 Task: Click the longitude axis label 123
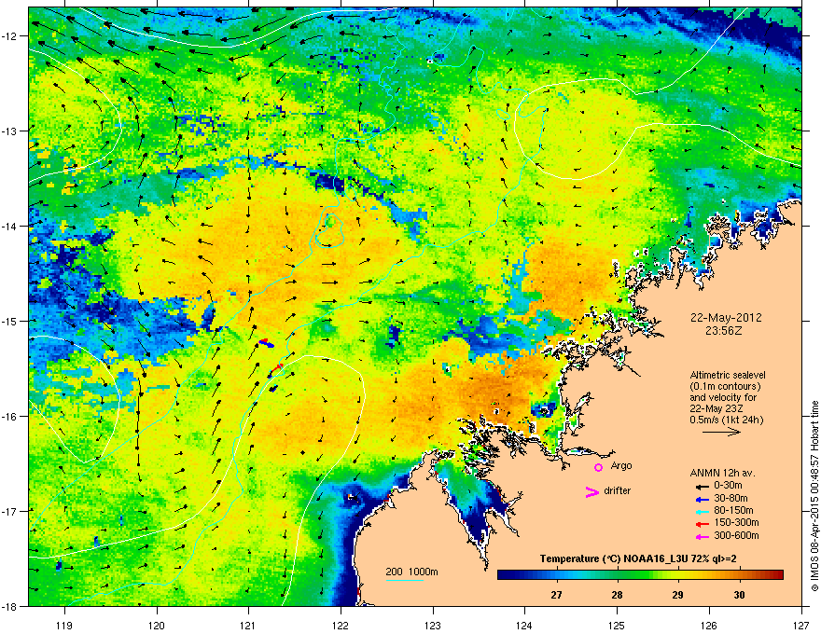(x=433, y=625)
